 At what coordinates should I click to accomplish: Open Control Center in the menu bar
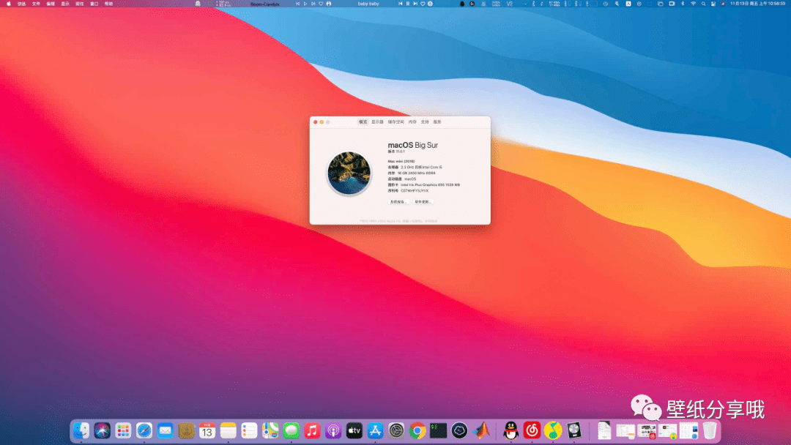(x=713, y=4)
